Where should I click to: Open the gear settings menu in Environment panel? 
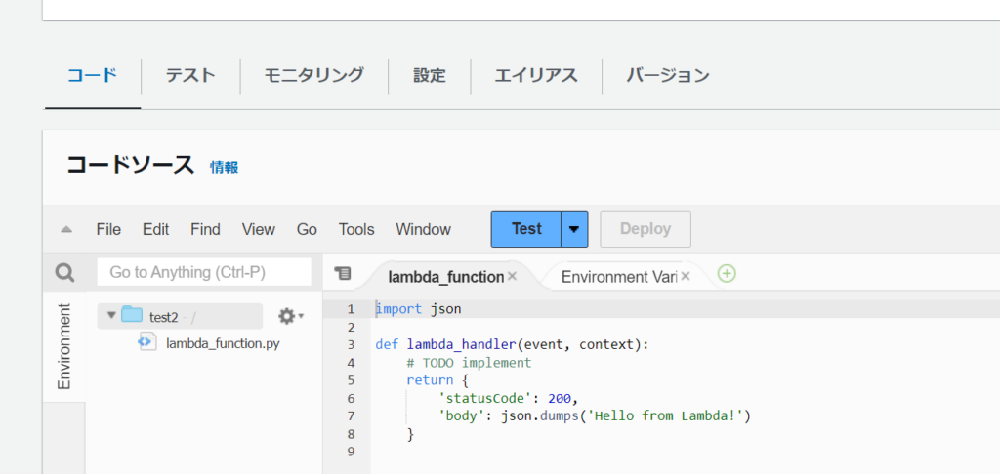click(291, 315)
